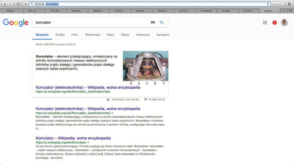Open the second Komutator (elektrotechnika) result link
The height and width of the screenshot is (165, 294).
[x=88, y=109]
